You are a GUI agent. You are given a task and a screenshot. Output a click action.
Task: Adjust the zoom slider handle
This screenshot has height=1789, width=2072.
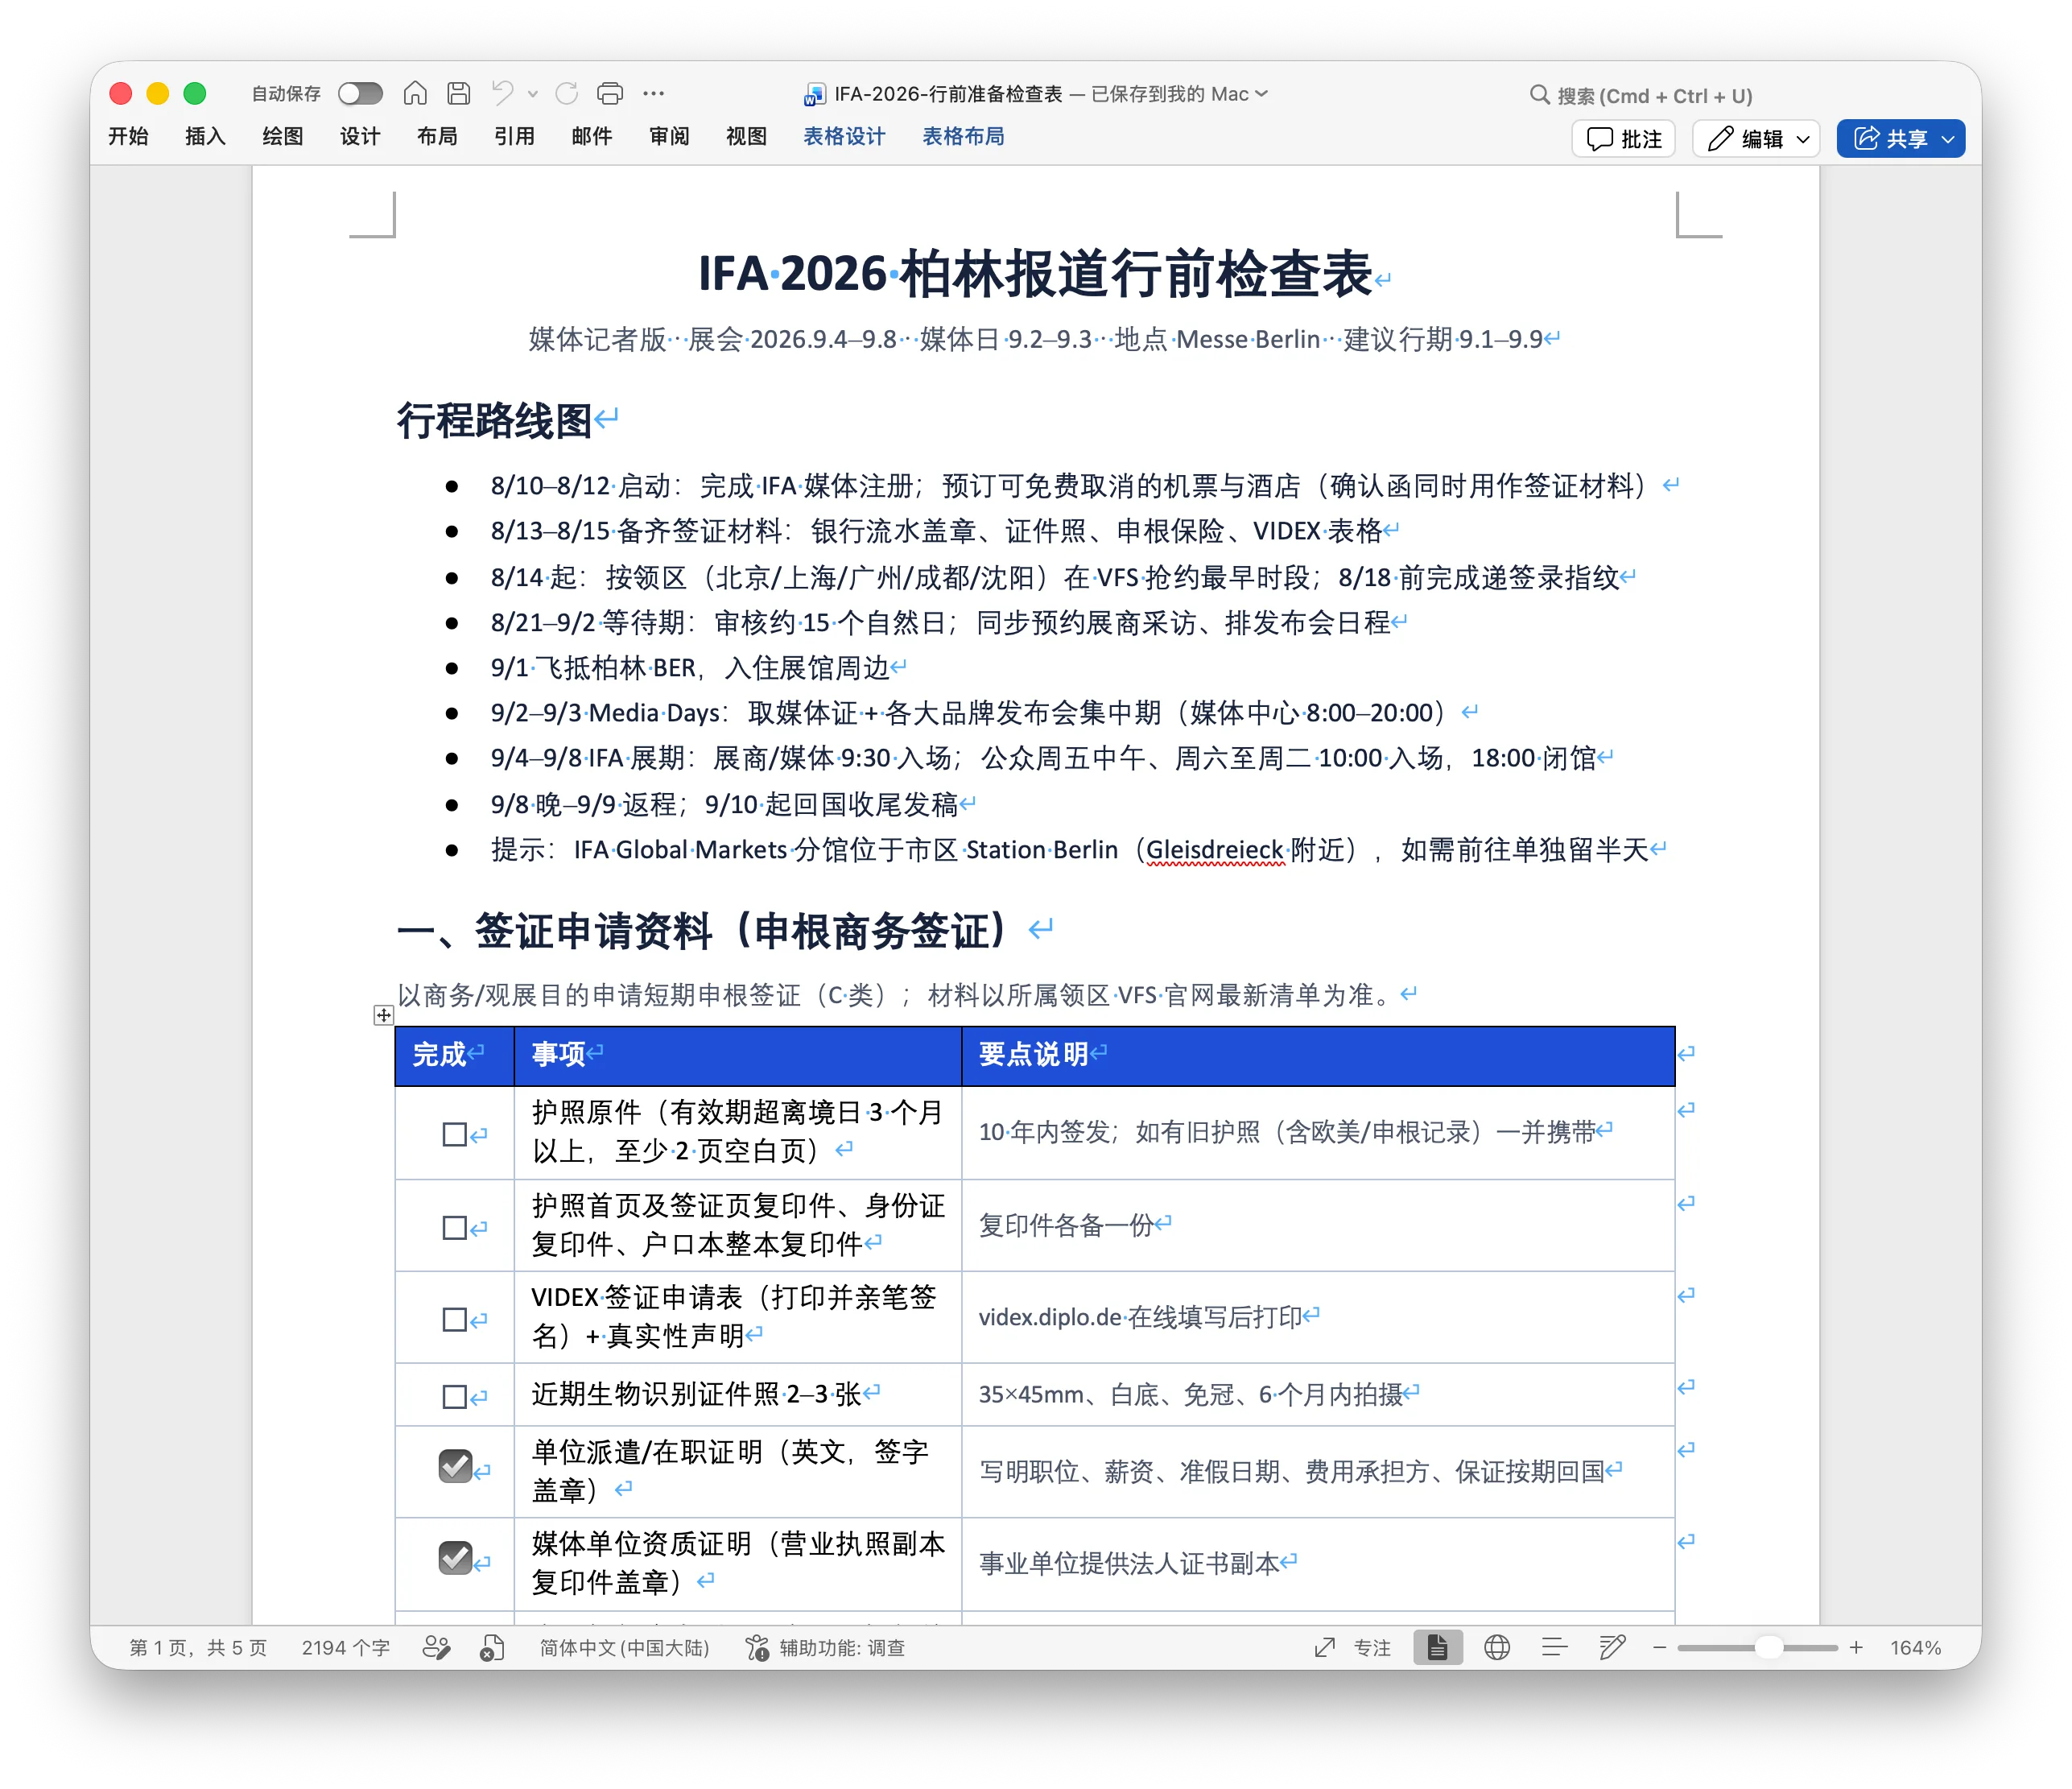pos(1769,1647)
